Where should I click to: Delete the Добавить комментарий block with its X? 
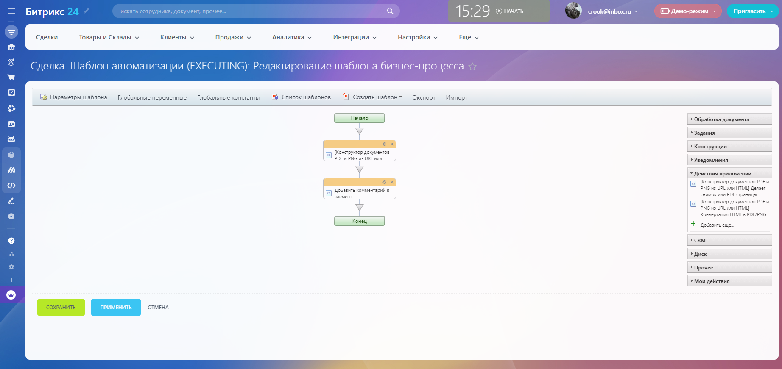click(392, 182)
